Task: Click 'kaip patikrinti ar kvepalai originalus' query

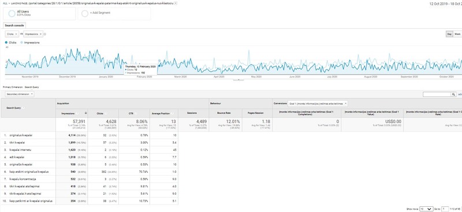Action: (x=31, y=201)
